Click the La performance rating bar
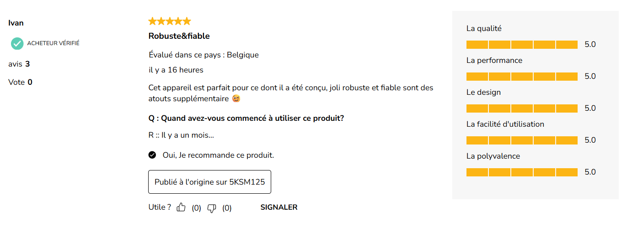This screenshot has height=227, width=627. coord(522,77)
